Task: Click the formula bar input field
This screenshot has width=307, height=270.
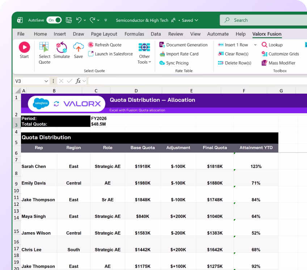Action: 198,81
